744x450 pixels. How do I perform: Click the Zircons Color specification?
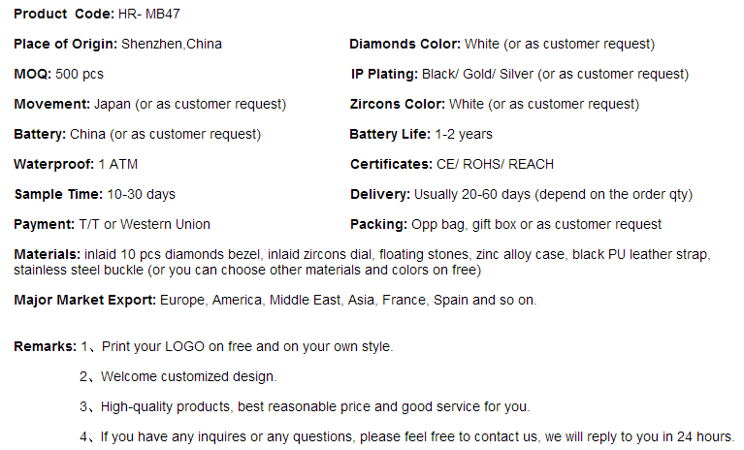495,105
